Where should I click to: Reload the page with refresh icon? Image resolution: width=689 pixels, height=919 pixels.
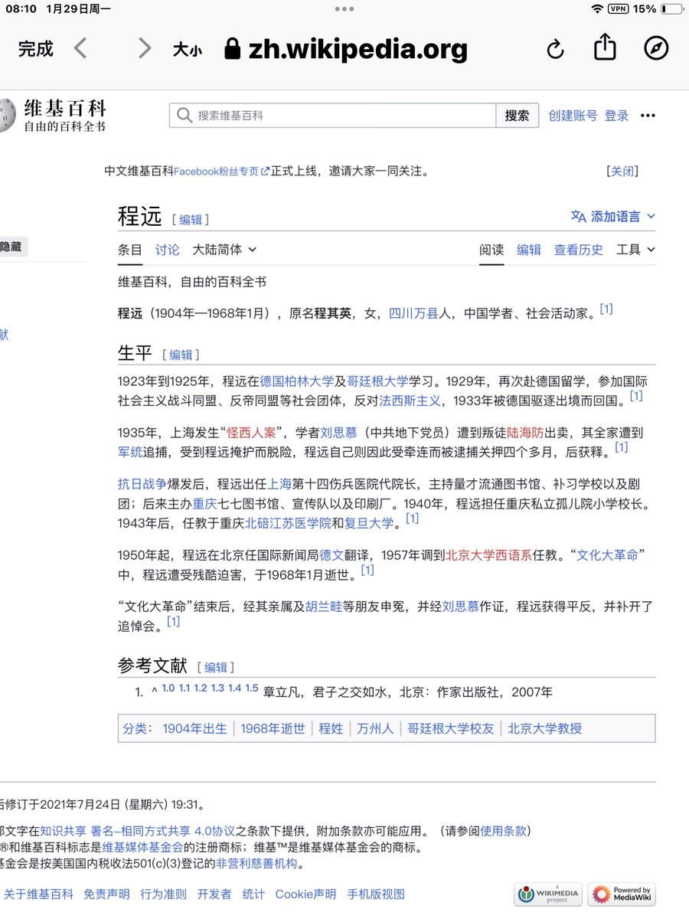(x=555, y=50)
